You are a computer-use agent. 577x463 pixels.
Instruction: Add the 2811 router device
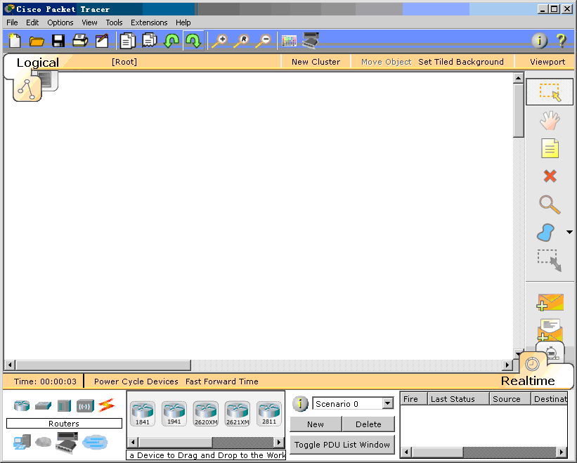click(x=269, y=414)
